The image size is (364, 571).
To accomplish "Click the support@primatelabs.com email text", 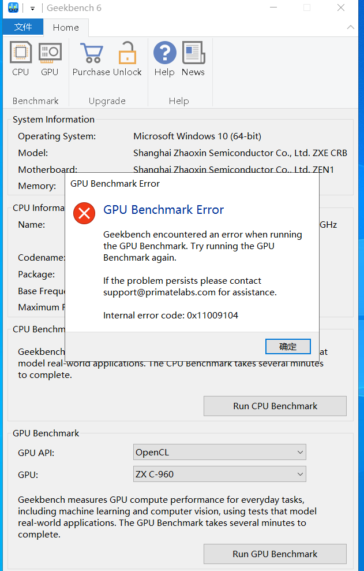I will 159,292.
